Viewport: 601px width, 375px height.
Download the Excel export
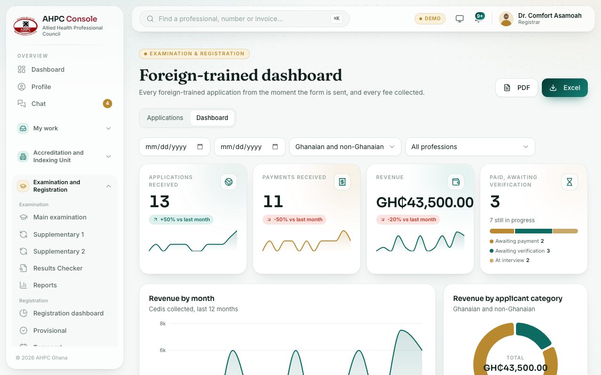click(565, 88)
